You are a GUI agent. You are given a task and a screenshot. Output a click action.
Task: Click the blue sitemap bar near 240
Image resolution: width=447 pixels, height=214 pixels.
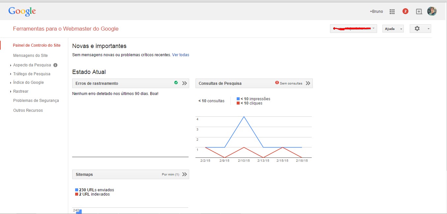(x=79, y=212)
